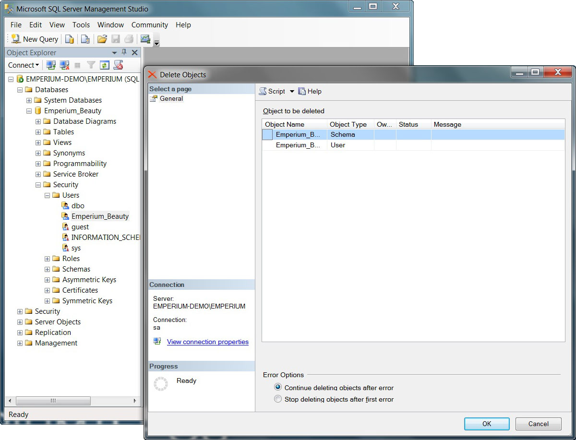Click the Refresh icon in Object Explorer
The height and width of the screenshot is (440, 576).
click(x=105, y=65)
